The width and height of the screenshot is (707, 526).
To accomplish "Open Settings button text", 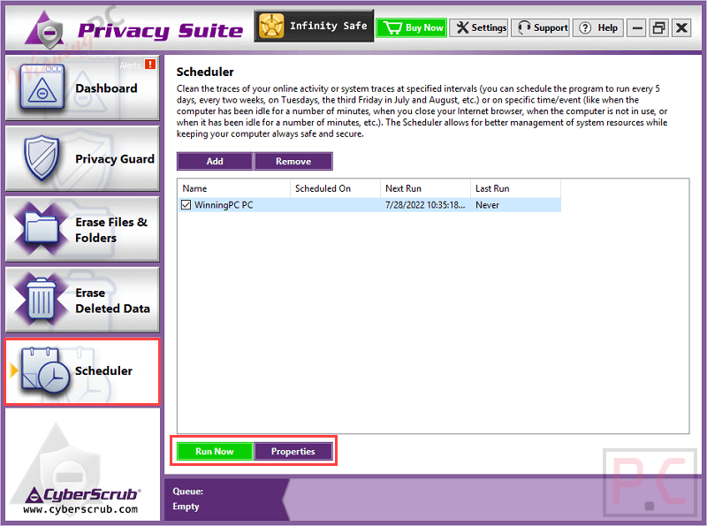I will (x=490, y=27).
